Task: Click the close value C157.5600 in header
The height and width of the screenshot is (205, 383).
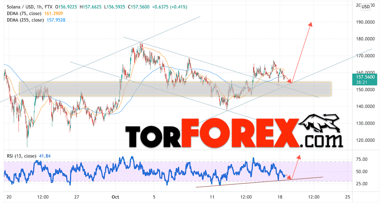Action: point(138,7)
